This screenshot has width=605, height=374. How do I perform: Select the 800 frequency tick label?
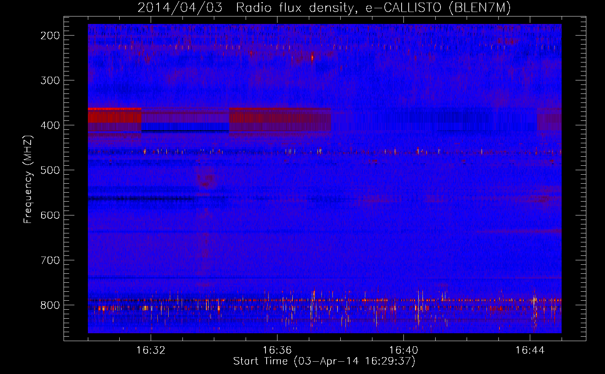[x=50, y=305]
